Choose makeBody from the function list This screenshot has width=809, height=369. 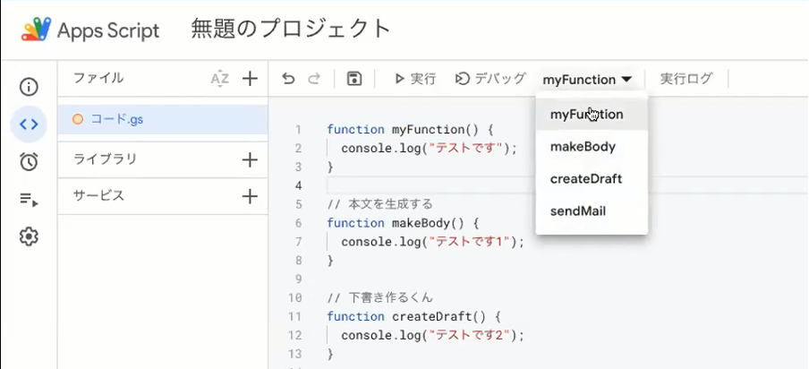pos(592,147)
